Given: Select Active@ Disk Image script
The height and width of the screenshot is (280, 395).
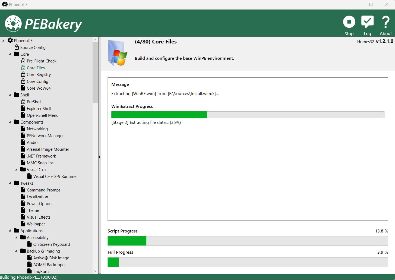Looking at the screenshot, I should pyautogui.click(x=51, y=258).
